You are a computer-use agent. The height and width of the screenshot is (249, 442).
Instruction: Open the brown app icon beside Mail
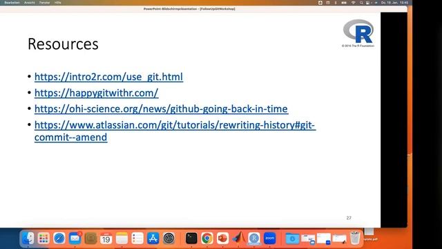point(90,239)
